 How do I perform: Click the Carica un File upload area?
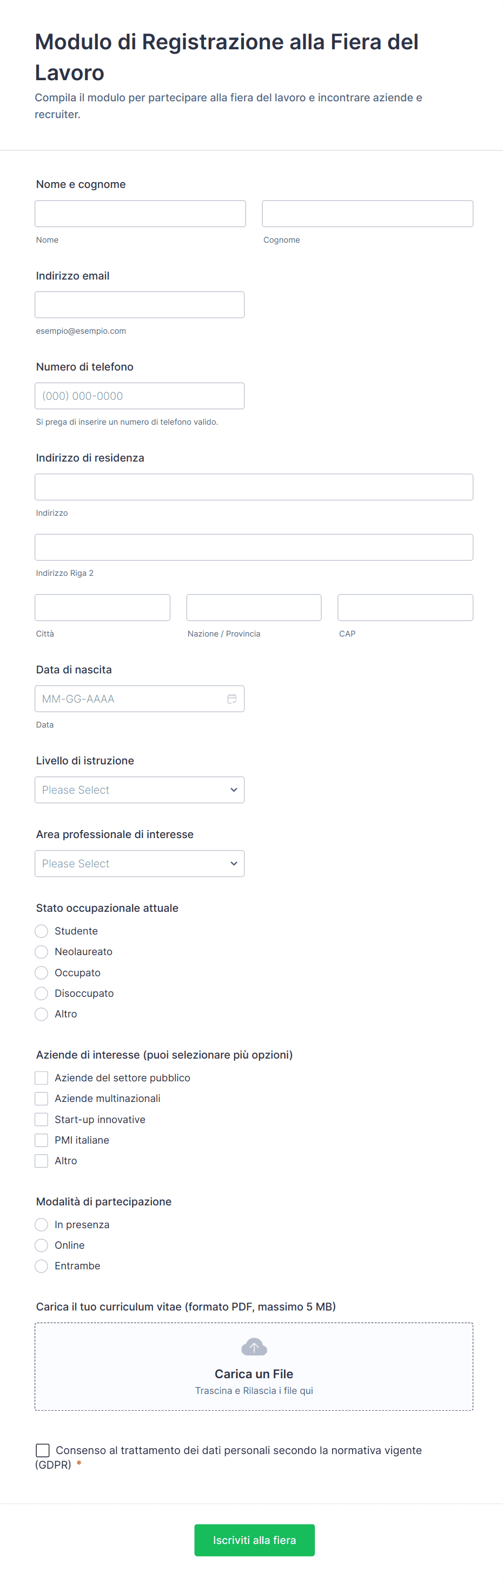coord(254,1374)
